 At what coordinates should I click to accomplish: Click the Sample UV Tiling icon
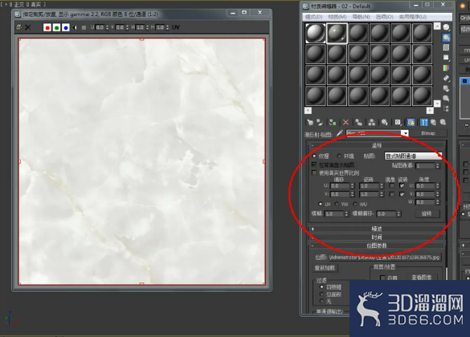tap(446, 58)
